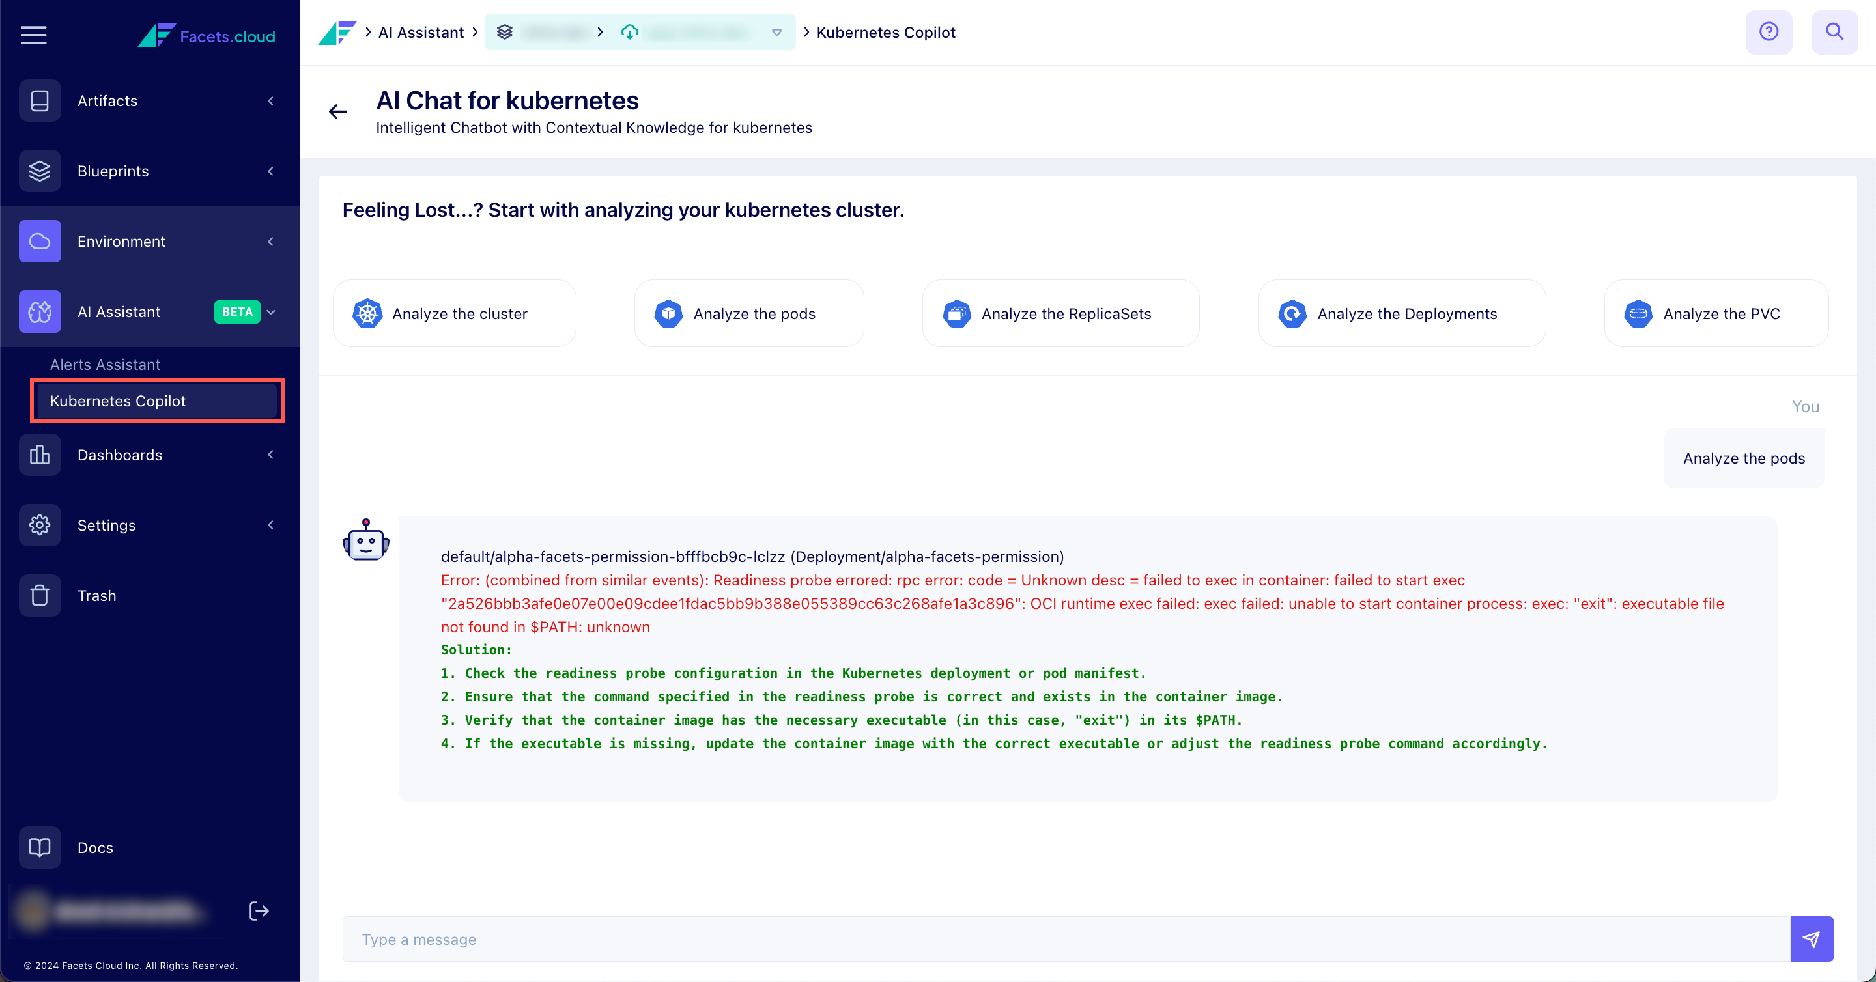Click solution step 4 about missing executable

click(994, 743)
